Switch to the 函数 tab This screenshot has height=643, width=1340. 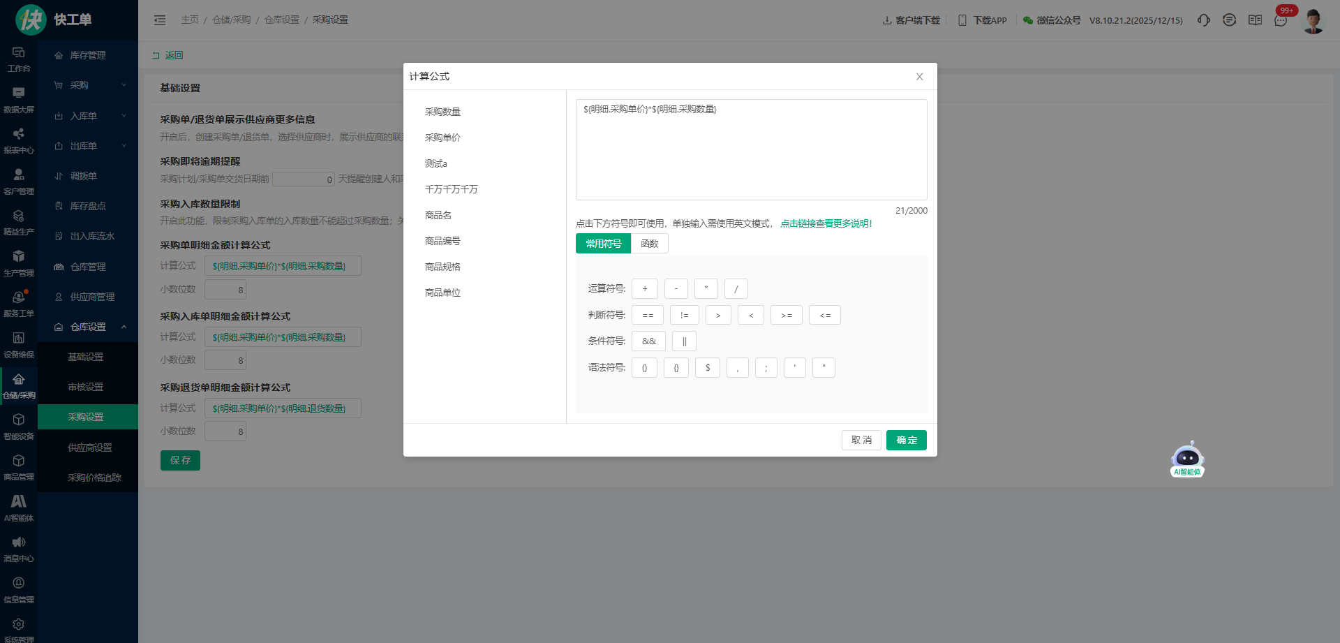click(x=649, y=244)
